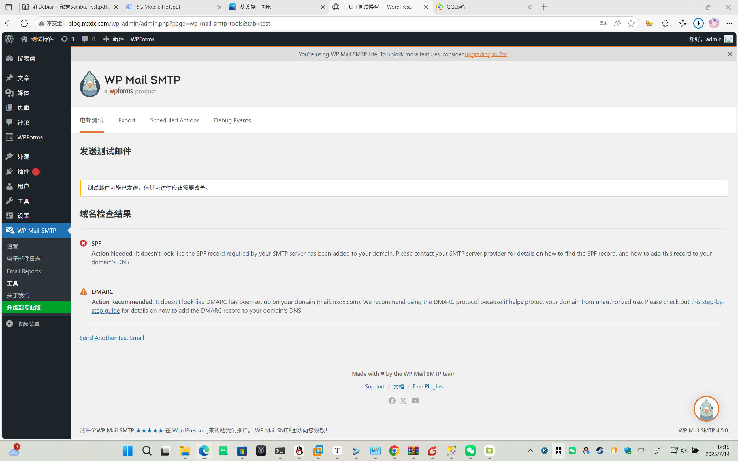Open the pigeon mascot help bubble
The height and width of the screenshot is (461, 738).
click(706, 409)
